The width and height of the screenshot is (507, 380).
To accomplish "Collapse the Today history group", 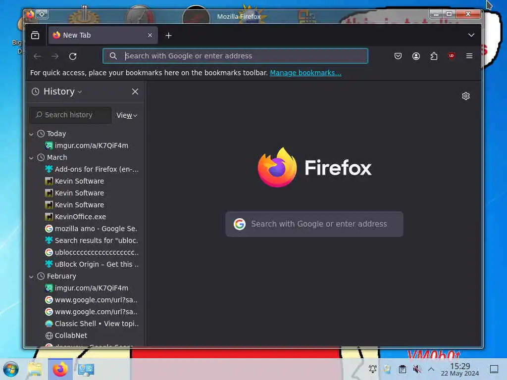I will tap(31, 134).
